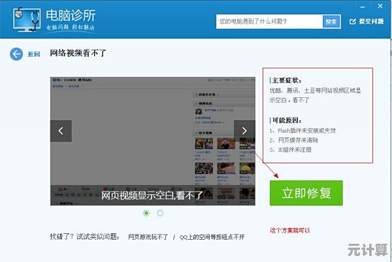This screenshot has height=262, width=392.
Task: Click the problem search input field
Action: click(x=269, y=22)
